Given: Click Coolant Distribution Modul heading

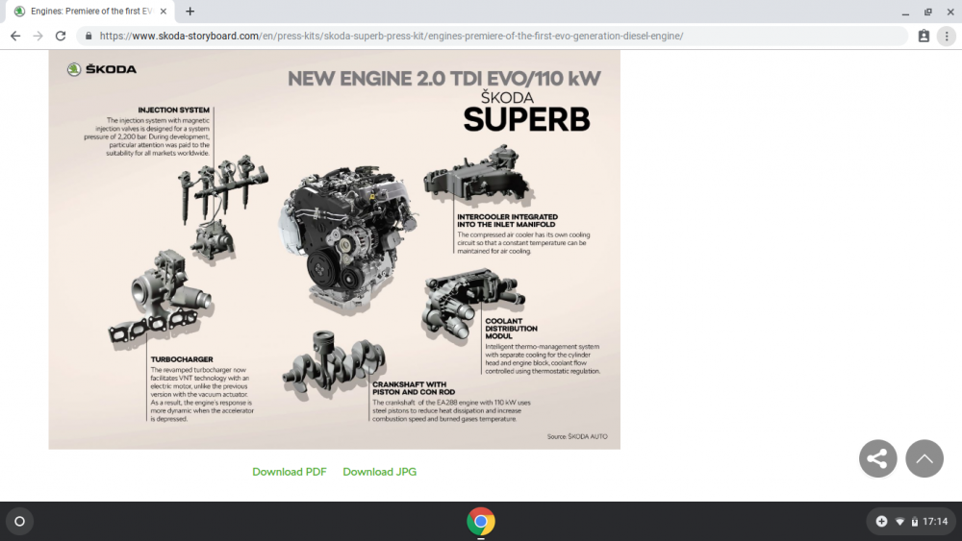Looking at the screenshot, I should tap(511, 329).
